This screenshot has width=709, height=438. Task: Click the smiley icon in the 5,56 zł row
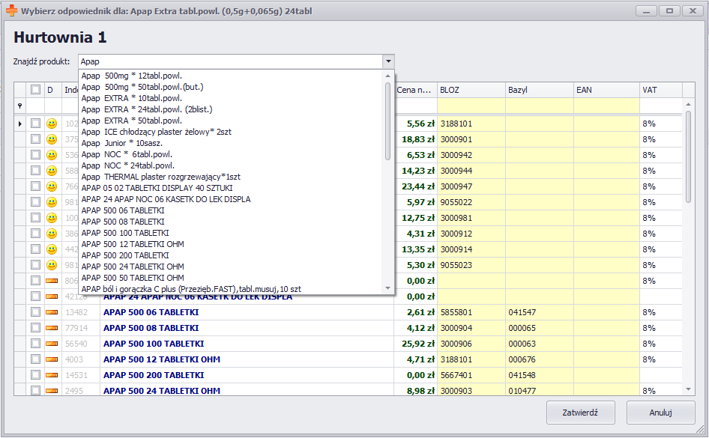(x=52, y=124)
